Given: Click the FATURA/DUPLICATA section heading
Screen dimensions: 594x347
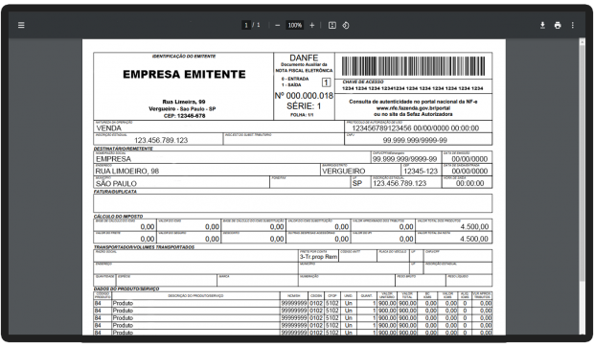Looking at the screenshot, I should click(x=115, y=192).
